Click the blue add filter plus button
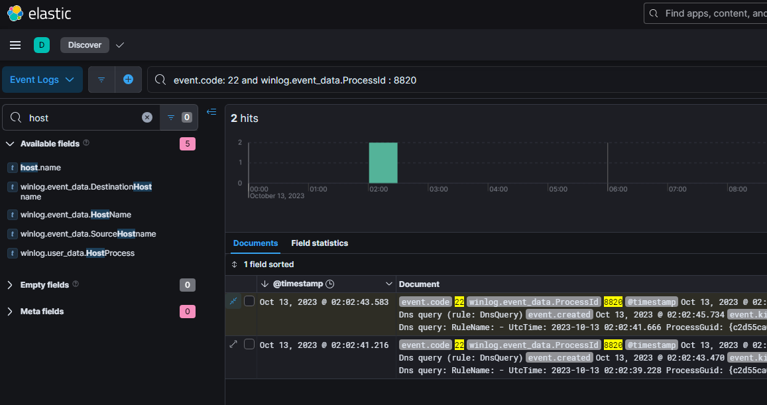Viewport: 767px width, 405px height. click(128, 80)
